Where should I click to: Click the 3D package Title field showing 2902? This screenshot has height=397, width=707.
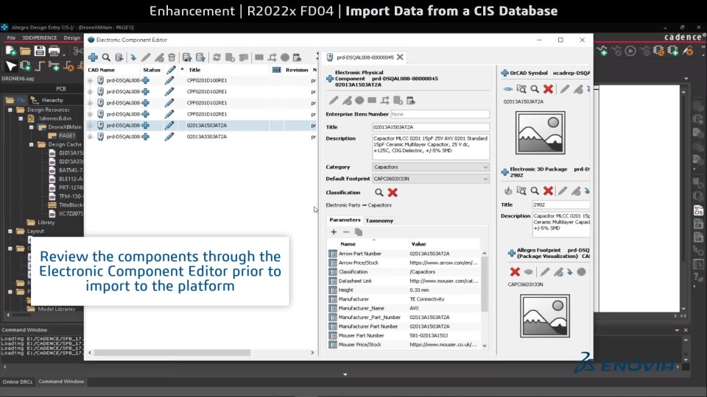[561, 204]
